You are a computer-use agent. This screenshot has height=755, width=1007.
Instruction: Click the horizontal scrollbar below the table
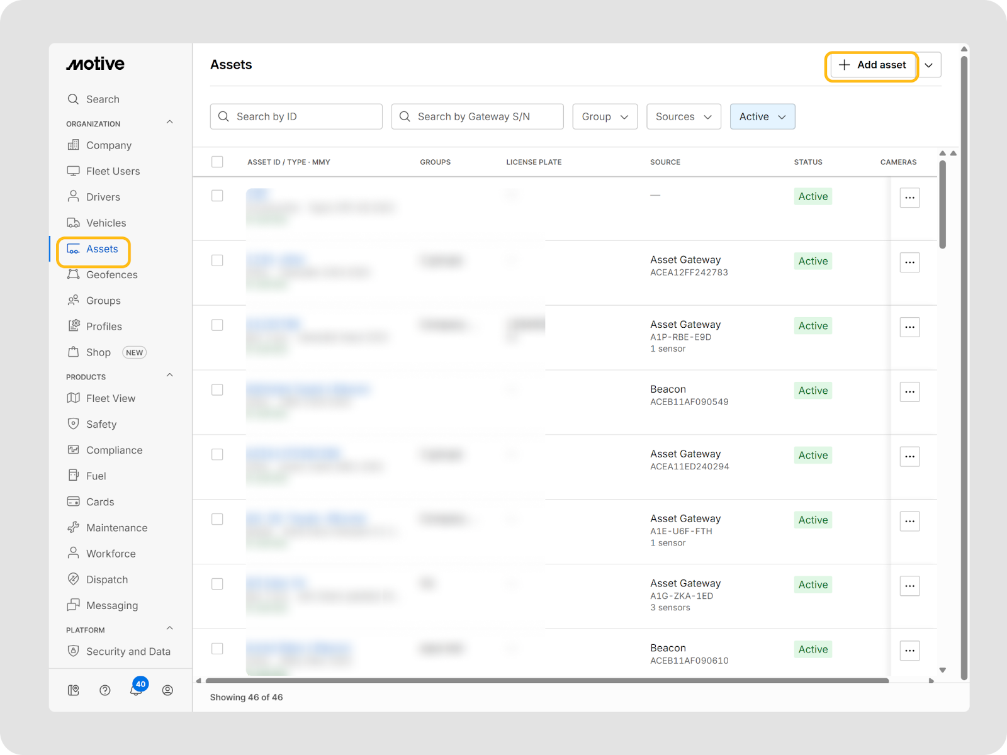tap(546, 680)
